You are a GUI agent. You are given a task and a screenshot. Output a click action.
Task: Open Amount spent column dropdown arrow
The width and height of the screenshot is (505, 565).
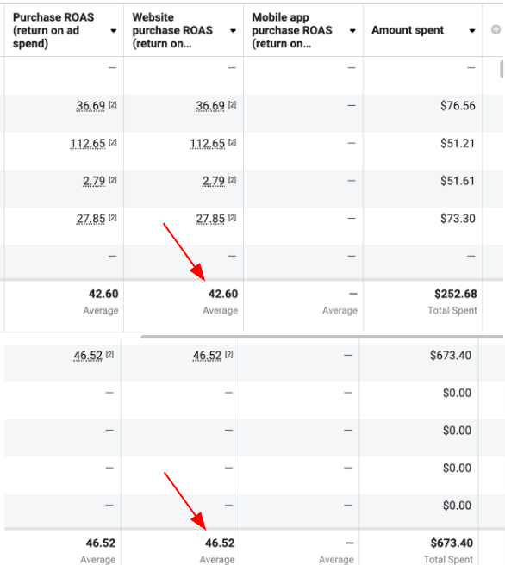click(472, 31)
